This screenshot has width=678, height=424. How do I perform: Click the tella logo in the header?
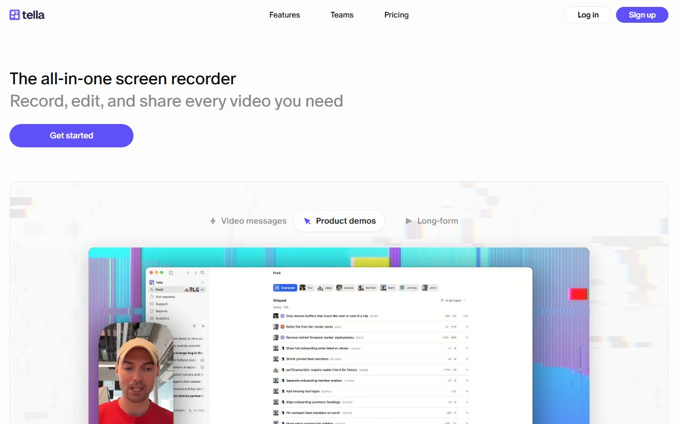coord(27,15)
